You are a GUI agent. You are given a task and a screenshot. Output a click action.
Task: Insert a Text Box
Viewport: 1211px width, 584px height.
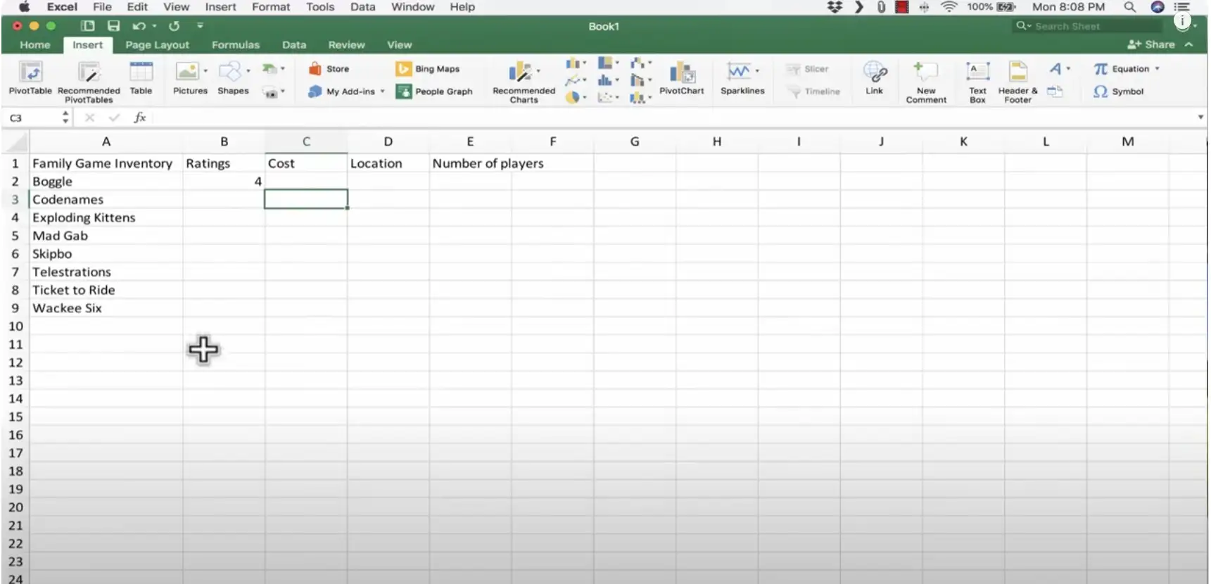point(977,72)
